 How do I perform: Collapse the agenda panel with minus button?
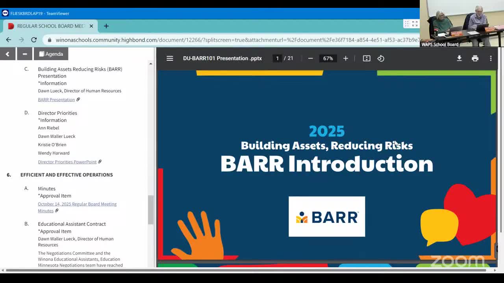pos(24,54)
